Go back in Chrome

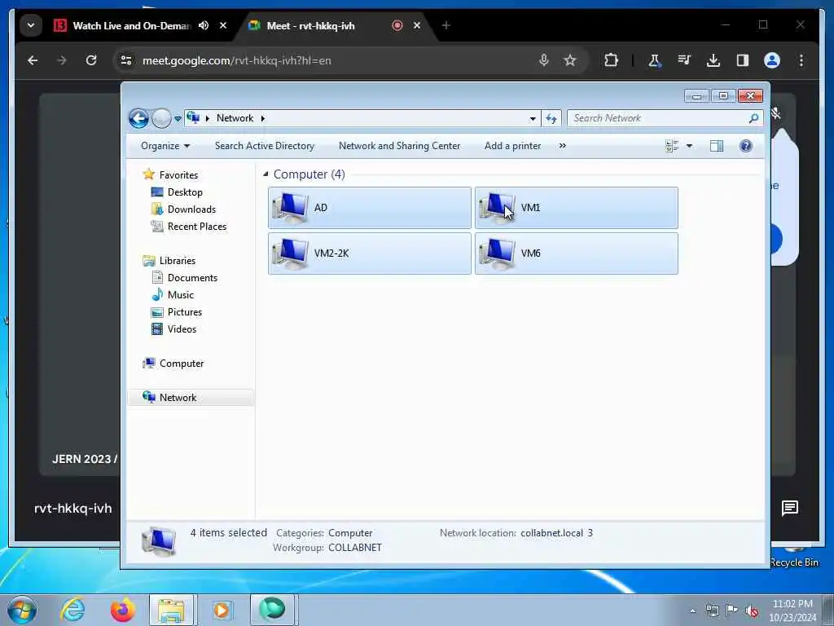(x=33, y=60)
